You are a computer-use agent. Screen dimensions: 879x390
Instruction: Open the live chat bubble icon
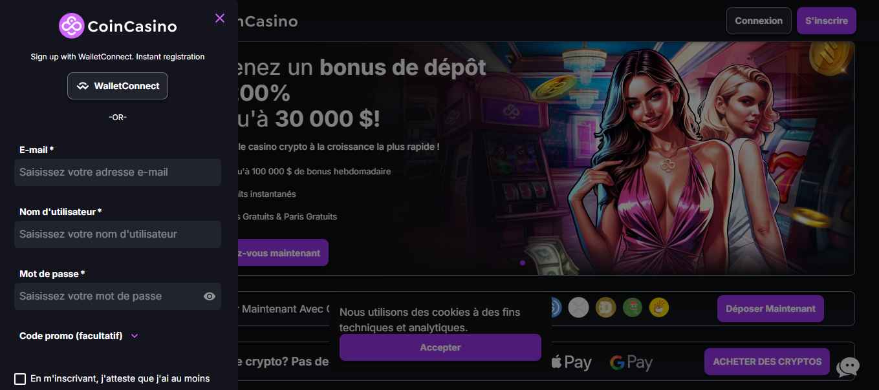coord(848,367)
